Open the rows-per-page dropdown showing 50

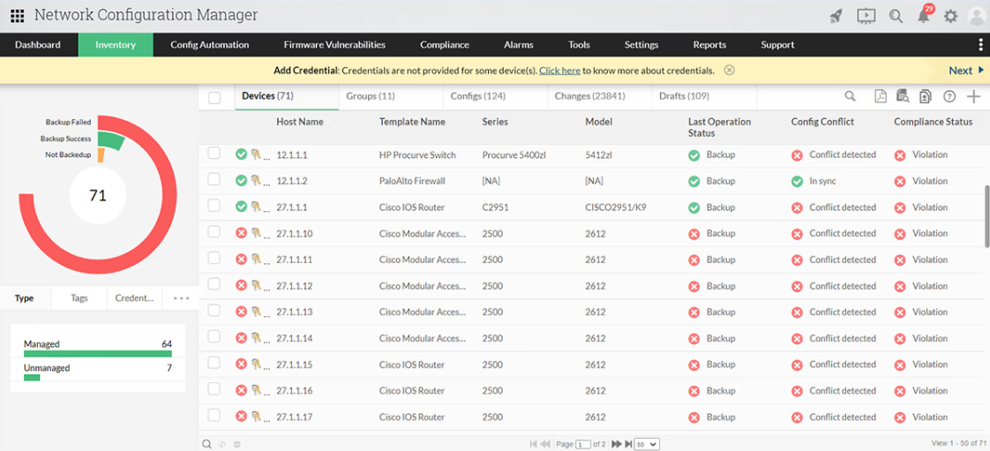[x=647, y=444]
